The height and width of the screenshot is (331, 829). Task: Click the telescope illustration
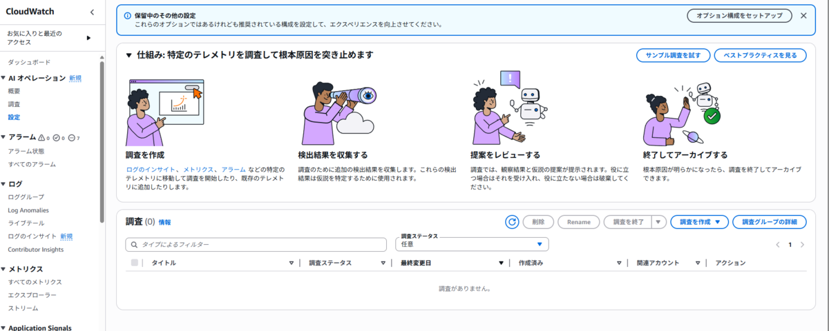coord(339,113)
